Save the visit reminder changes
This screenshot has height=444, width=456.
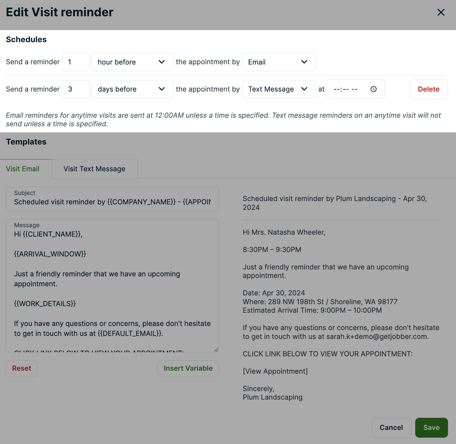[x=431, y=428]
